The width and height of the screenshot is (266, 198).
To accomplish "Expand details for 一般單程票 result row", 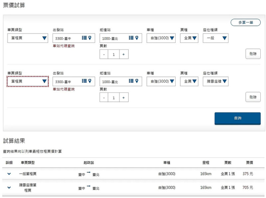I will [x=8, y=173].
